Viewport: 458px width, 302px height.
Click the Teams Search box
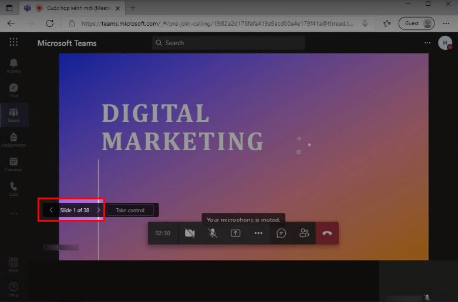tap(228, 43)
